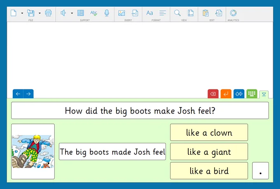Screen dimensions: 280x189
Task: Go to previous grid with left arrow
Action: pos(18,94)
